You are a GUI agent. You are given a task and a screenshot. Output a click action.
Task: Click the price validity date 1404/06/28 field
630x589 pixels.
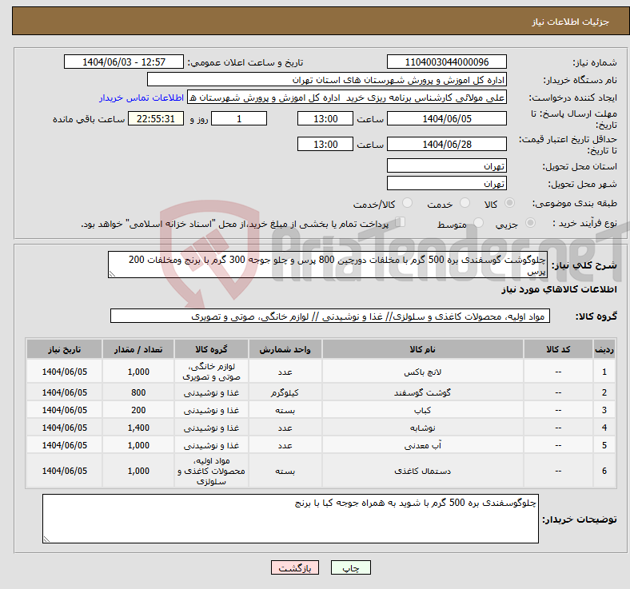(446, 144)
